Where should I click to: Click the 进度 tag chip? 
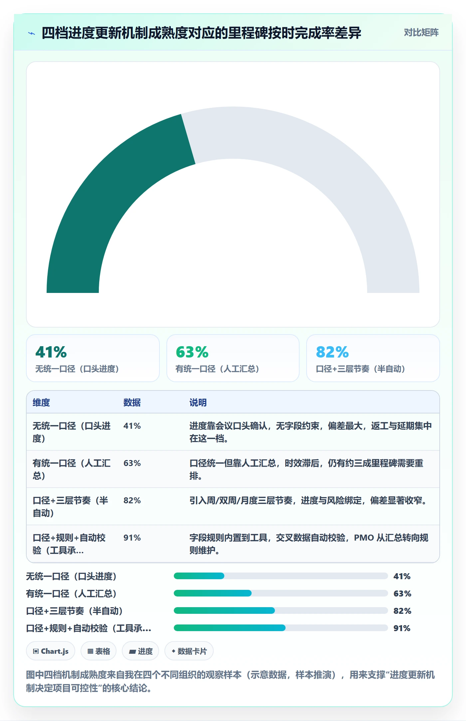[x=140, y=651]
